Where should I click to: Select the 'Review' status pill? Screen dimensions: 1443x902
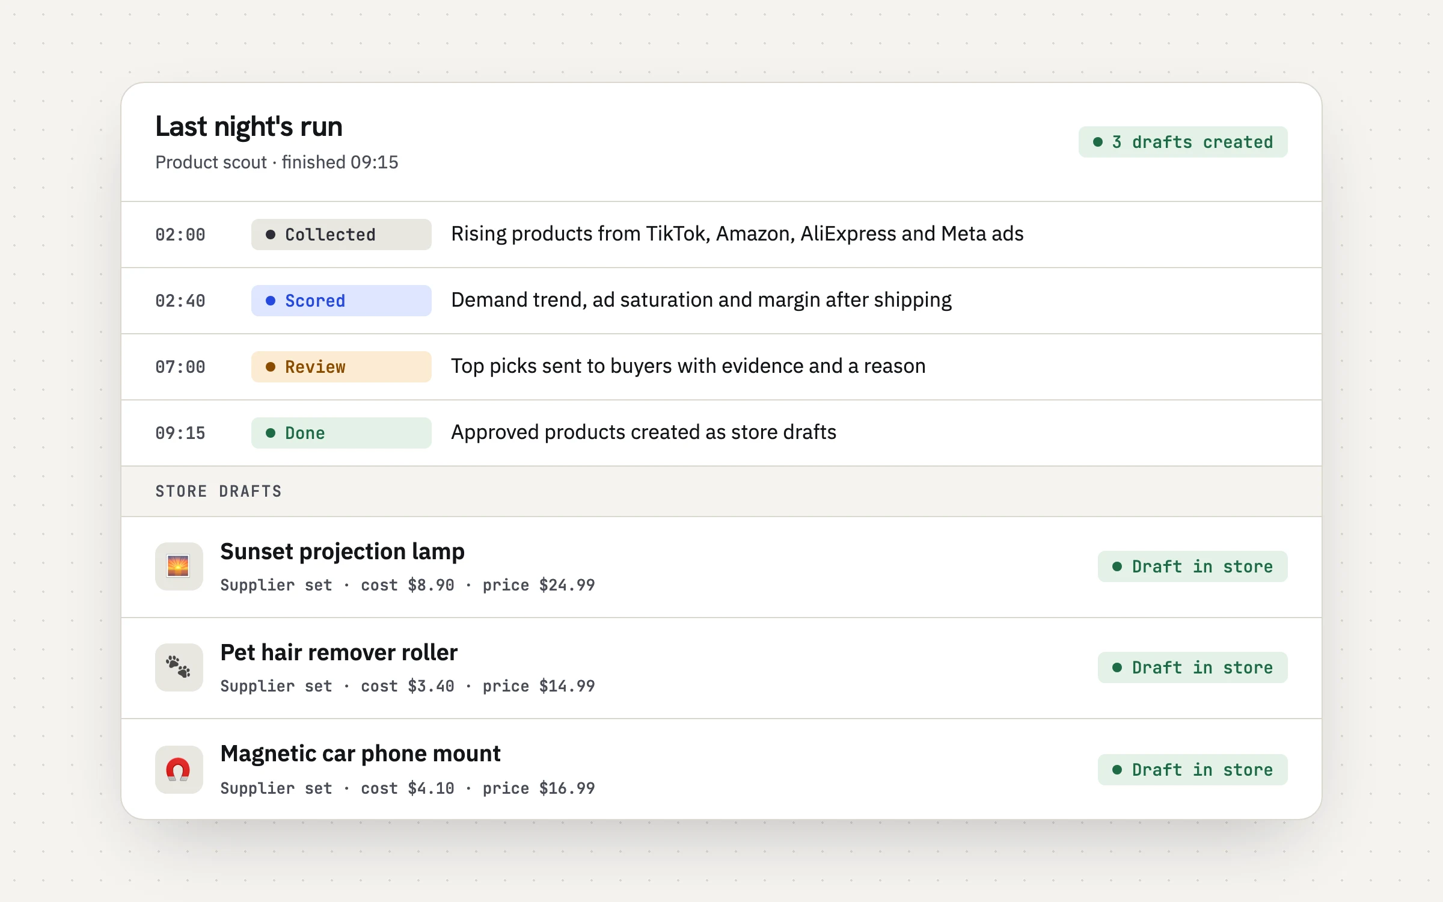[341, 367]
